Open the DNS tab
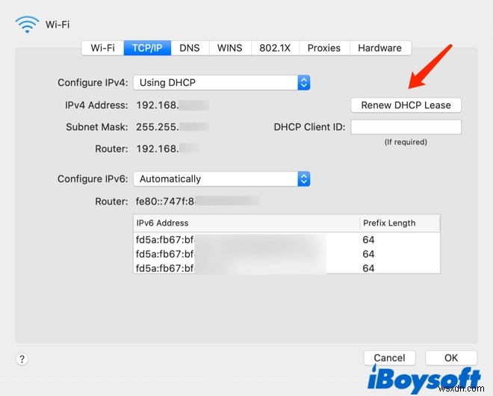The image size is (493, 396). [x=190, y=48]
